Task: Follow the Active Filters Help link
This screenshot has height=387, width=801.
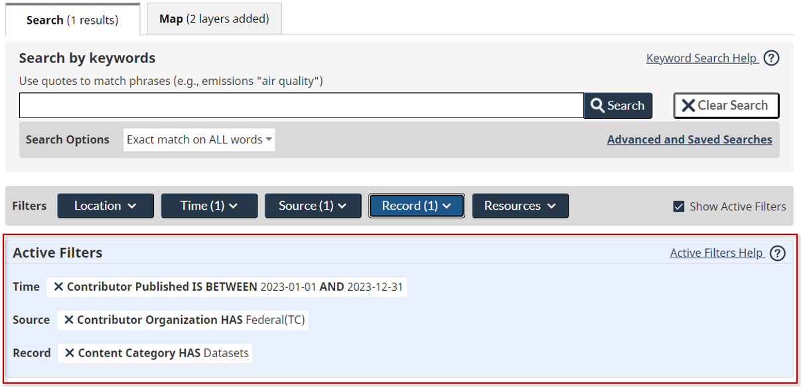Action: (x=716, y=253)
